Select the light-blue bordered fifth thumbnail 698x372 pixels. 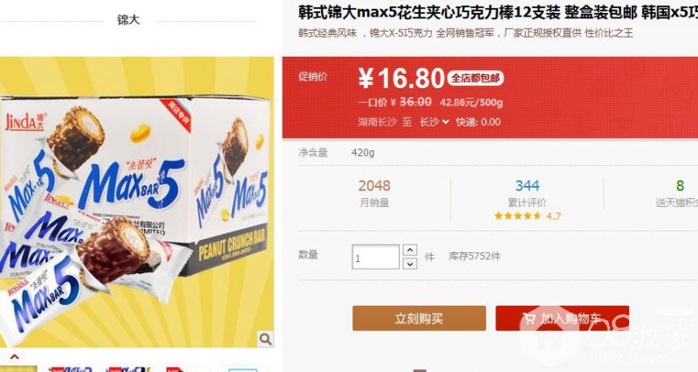click(243, 369)
